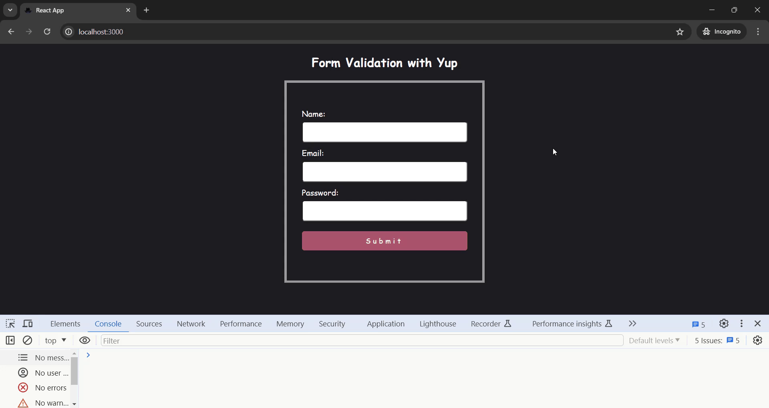Viewport: 769px width, 408px height.
Task: Open the Incognito profile indicator
Action: 722,32
